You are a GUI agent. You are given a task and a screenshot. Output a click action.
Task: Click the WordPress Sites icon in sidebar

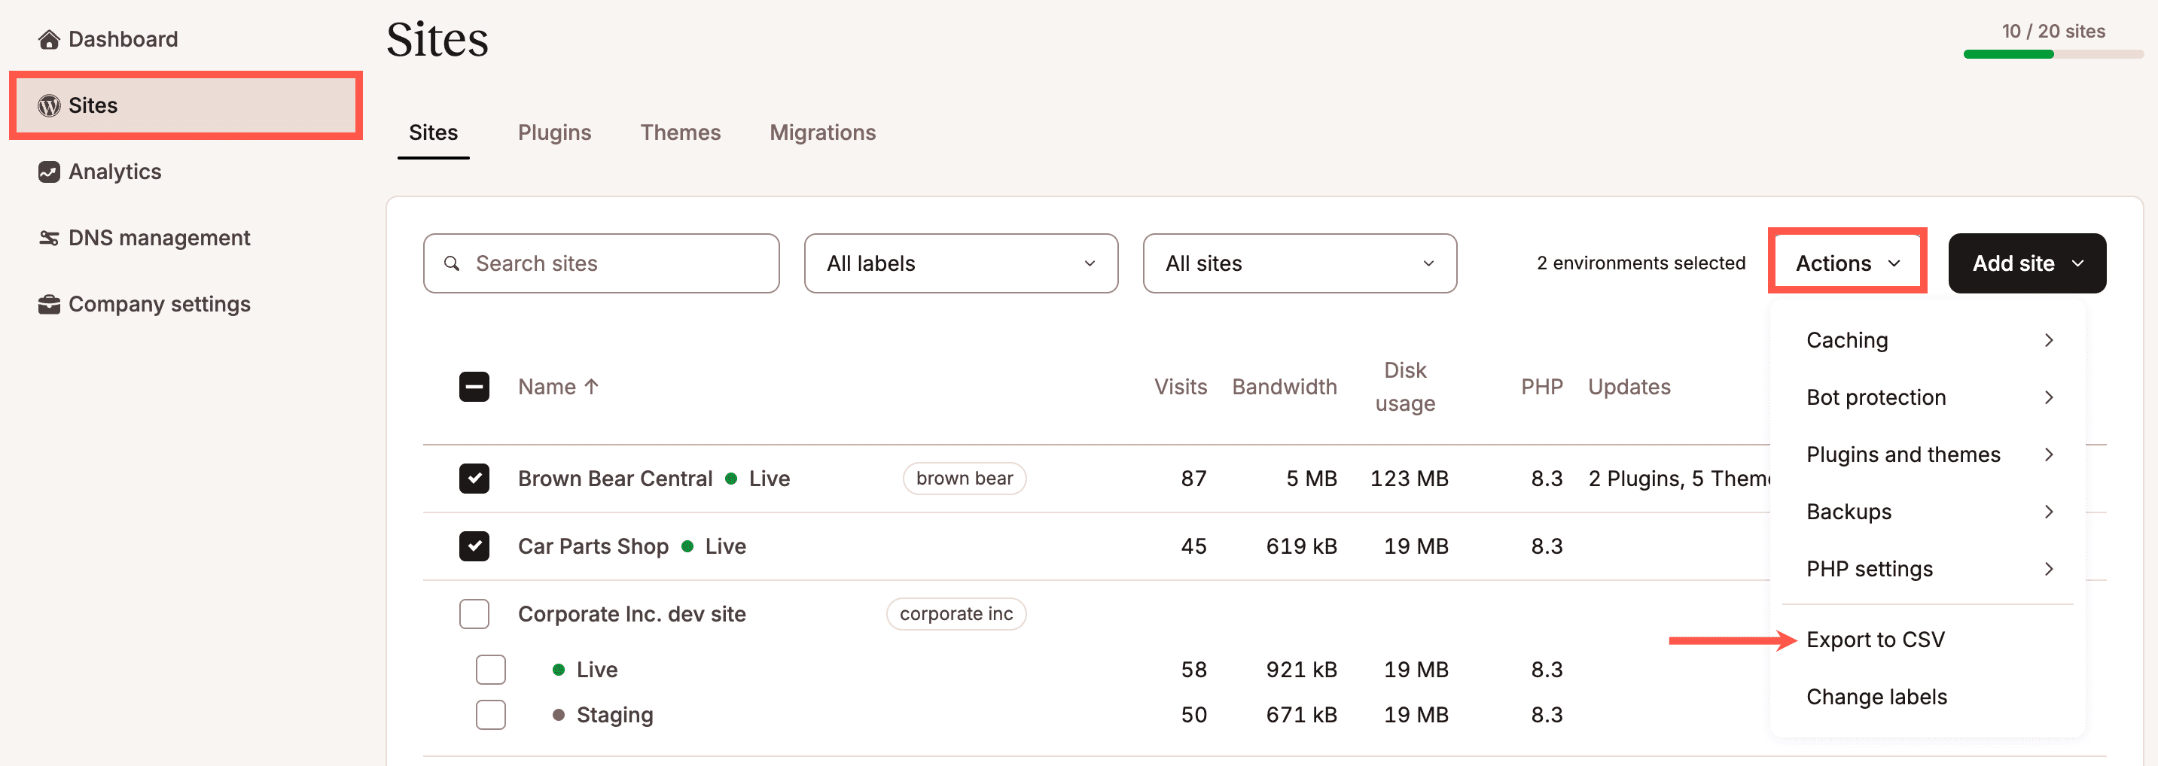tap(49, 105)
